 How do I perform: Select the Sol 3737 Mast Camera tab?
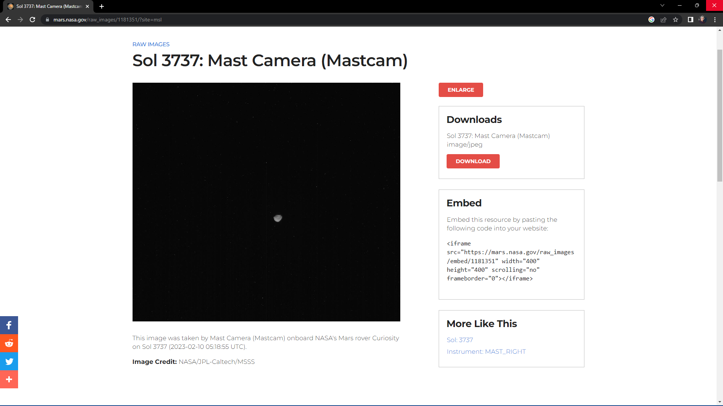49,6
